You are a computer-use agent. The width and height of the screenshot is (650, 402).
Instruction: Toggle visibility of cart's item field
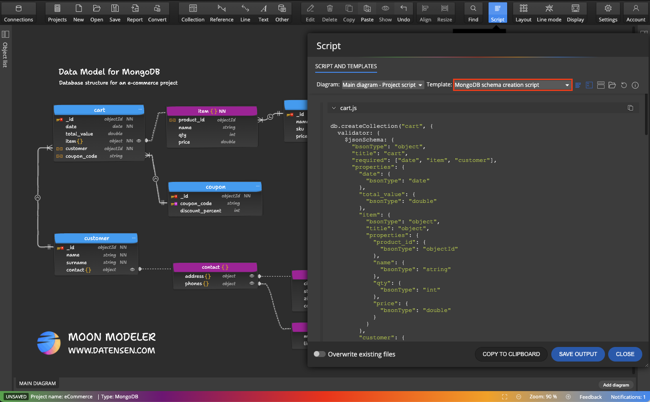tap(139, 141)
